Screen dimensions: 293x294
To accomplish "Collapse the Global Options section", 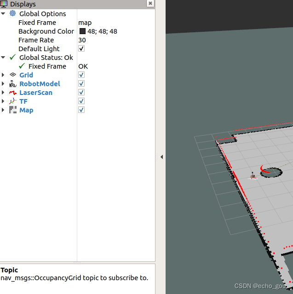I will (x=3, y=13).
